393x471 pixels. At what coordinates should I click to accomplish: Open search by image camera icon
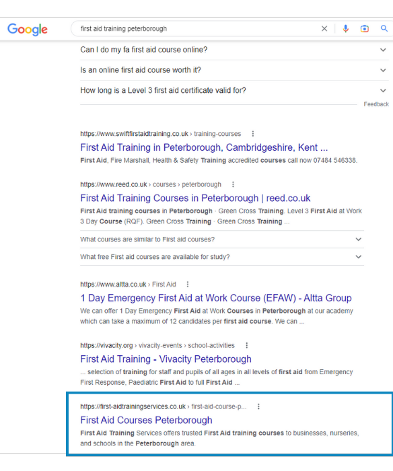365,29
